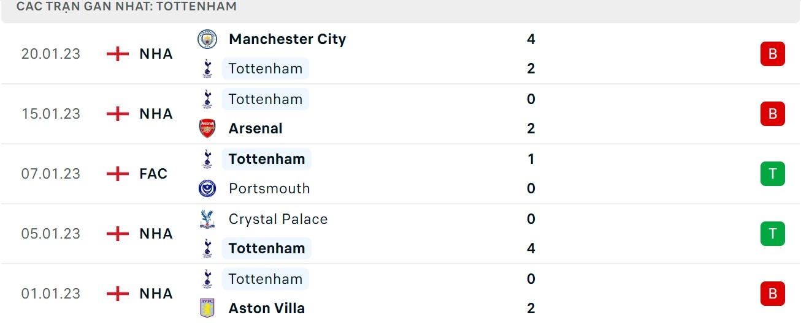The height and width of the screenshot is (323, 801).
Task: Click England flag on the 07.01.23 FAC row
Action: tap(118, 174)
